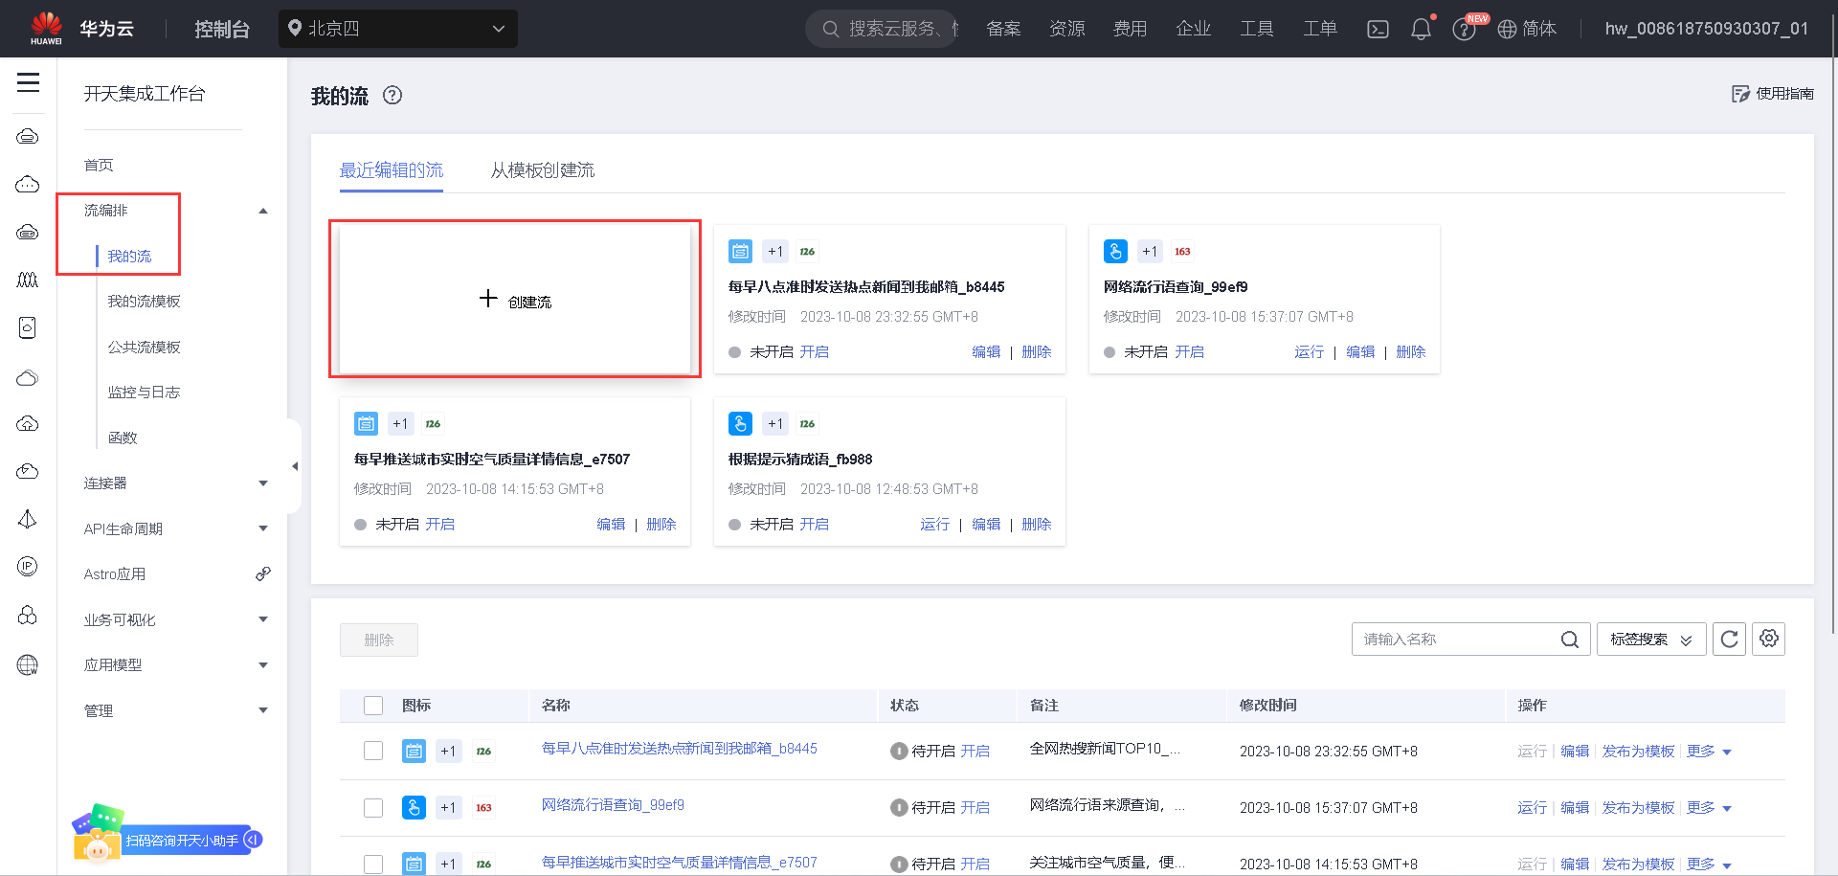Open the 费用 menu in top bar
The height and width of the screenshot is (876, 1838).
coord(1131,29)
